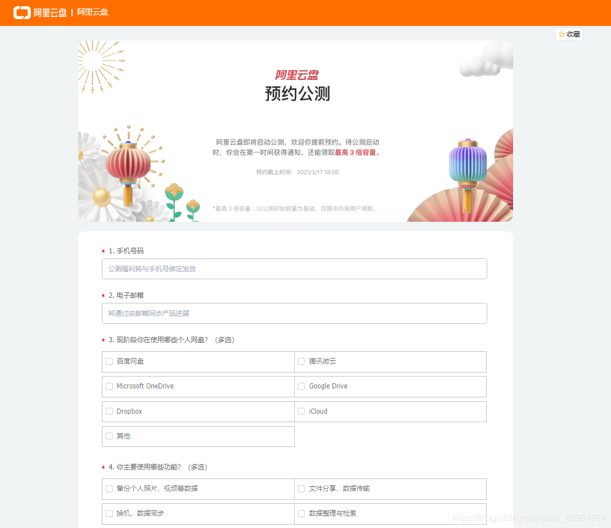Select the iCloud checkbox

coord(301,411)
